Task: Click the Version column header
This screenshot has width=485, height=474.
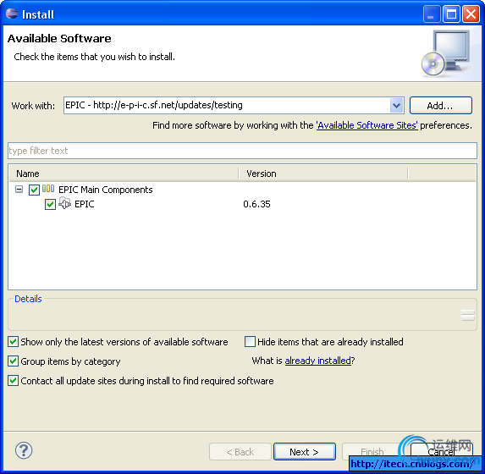Action: click(x=323, y=174)
